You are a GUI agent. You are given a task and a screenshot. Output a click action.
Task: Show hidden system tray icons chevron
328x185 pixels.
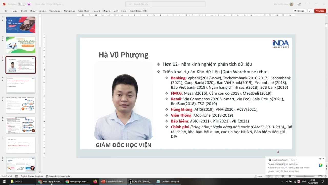pyautogui.click(x=282, y=181)
